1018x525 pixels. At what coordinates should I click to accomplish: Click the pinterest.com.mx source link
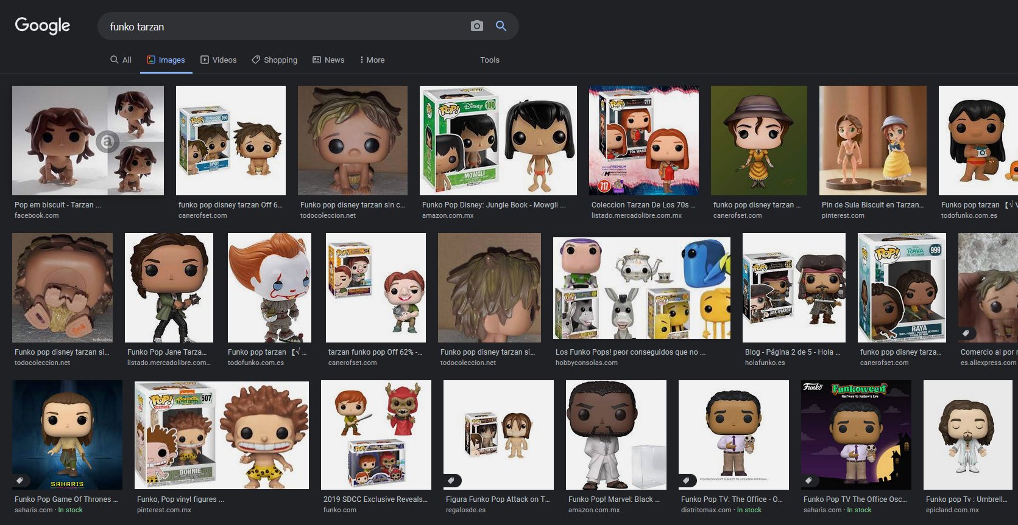pyautogui.click(x=164, y=510)
